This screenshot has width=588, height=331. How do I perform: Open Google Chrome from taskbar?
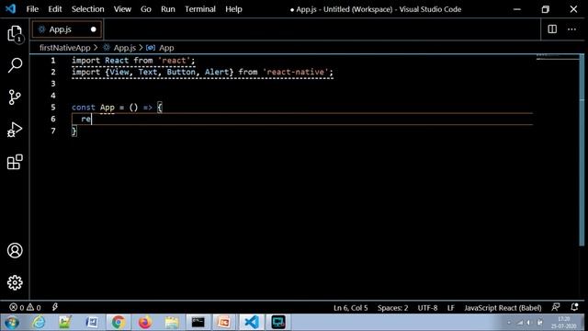coord(118,323)
